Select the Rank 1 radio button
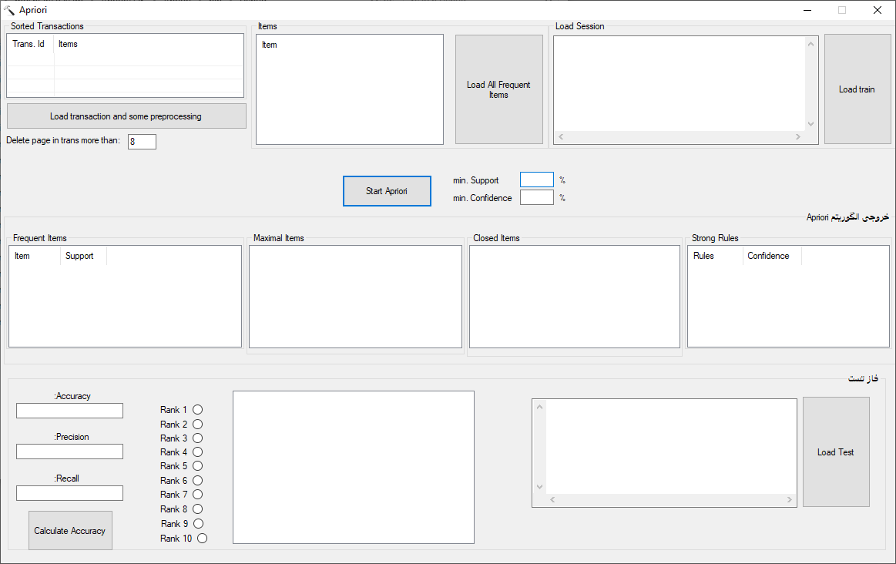The image size is (896, 564). click(x=197, y=410)
